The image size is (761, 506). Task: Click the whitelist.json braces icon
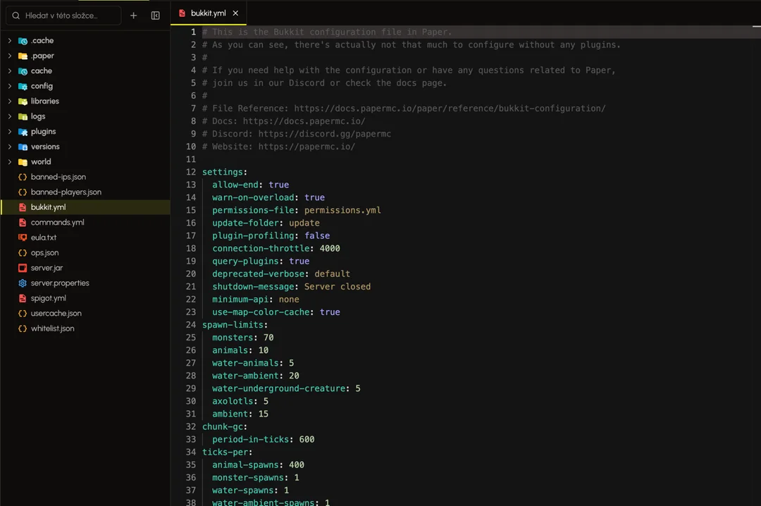pos(23,328)
